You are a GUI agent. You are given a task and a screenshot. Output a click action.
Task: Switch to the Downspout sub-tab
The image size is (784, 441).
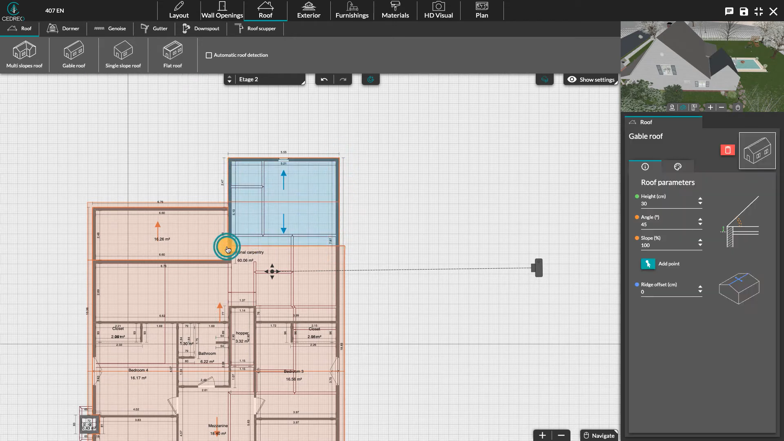(201, 29)
